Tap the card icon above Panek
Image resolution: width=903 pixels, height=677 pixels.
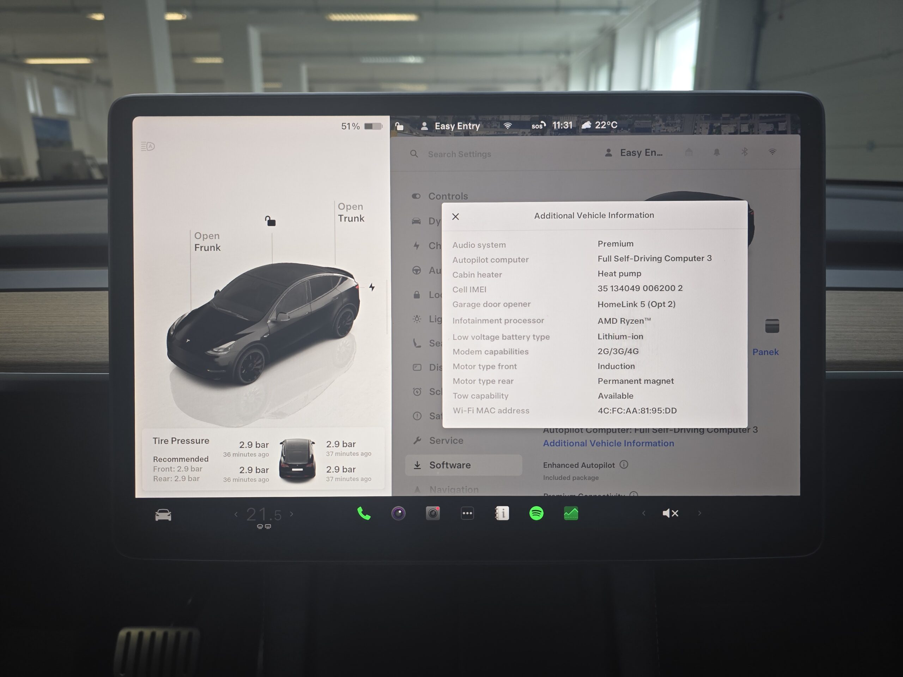772,326
